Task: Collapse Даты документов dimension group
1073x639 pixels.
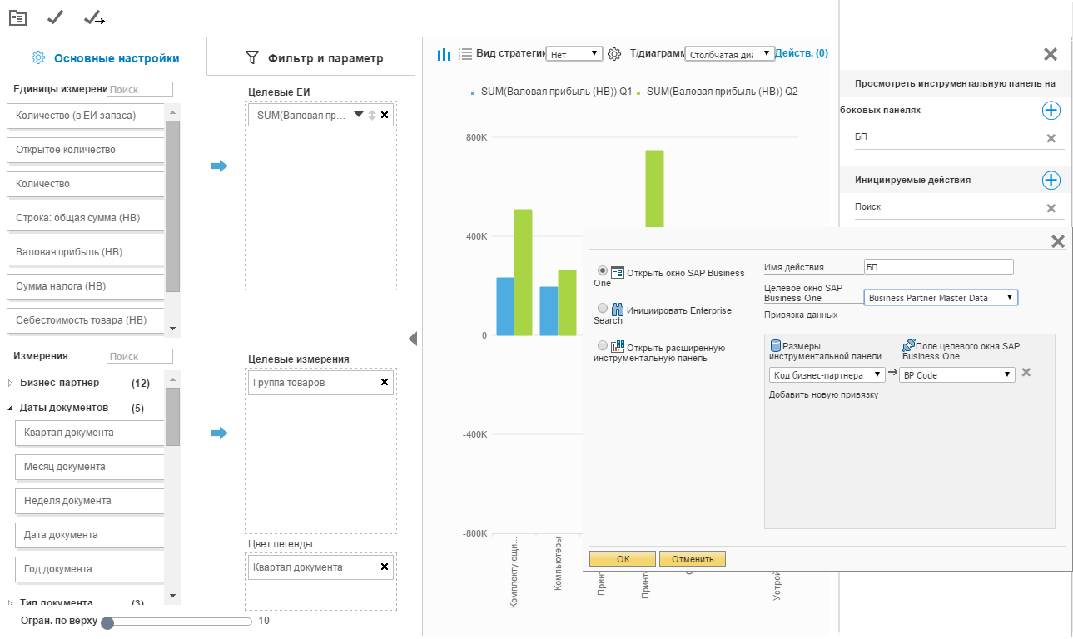Action: 11,409
